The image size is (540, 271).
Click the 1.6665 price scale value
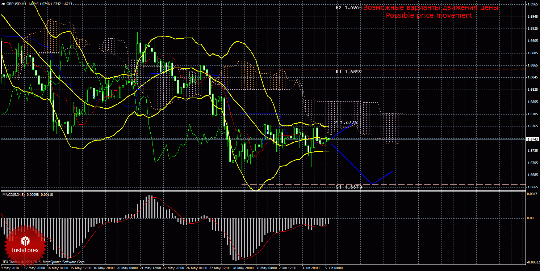532,188
